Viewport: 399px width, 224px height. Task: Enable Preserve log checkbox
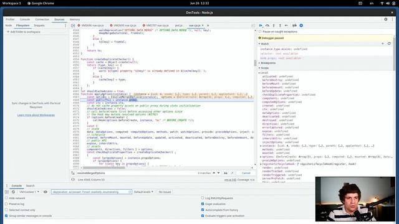6,203
